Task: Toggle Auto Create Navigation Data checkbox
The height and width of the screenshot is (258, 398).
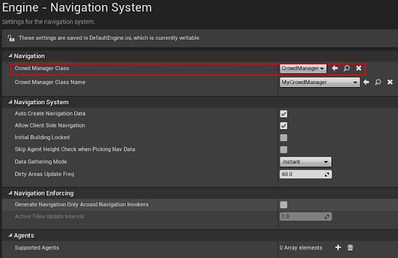Action: tap(284, 114)
